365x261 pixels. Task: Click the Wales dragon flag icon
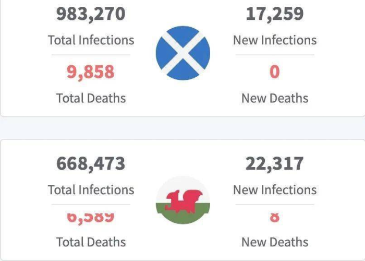point(182,200)
